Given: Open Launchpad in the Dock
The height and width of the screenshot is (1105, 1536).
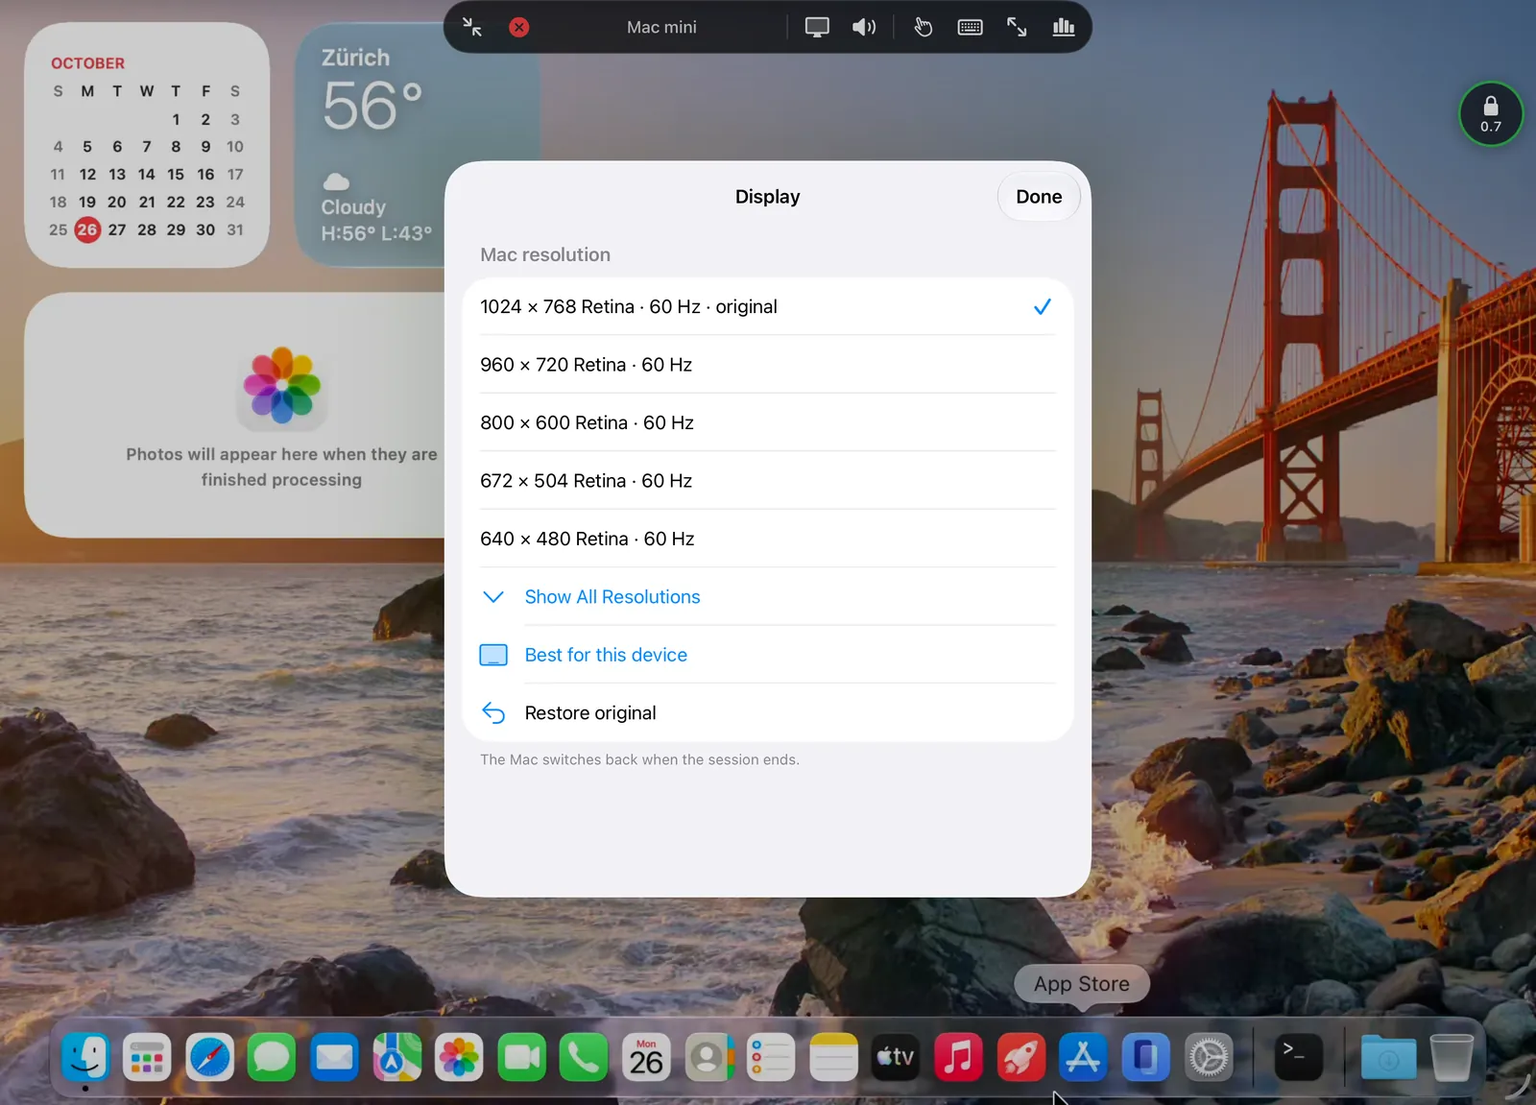Looking at the screenshot, I should pos(147,1057).
